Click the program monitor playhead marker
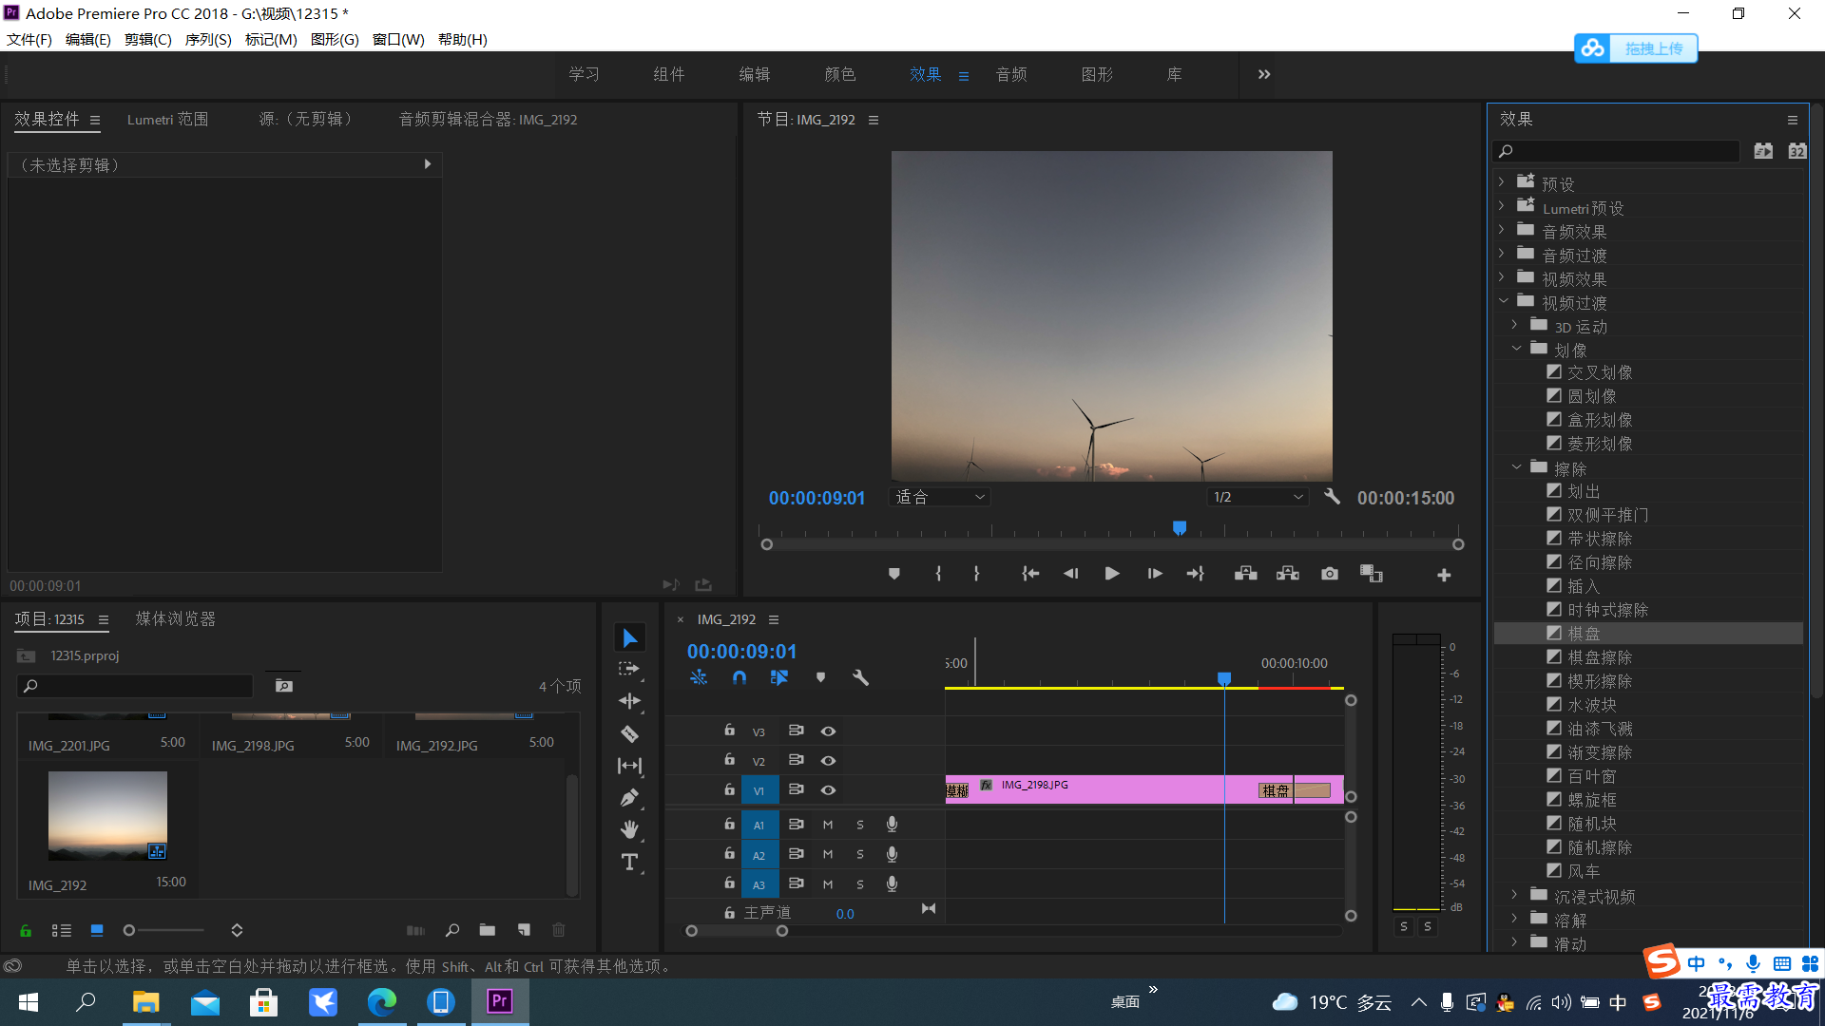Screen dimensions: 1825x1026 point(1180,527)
